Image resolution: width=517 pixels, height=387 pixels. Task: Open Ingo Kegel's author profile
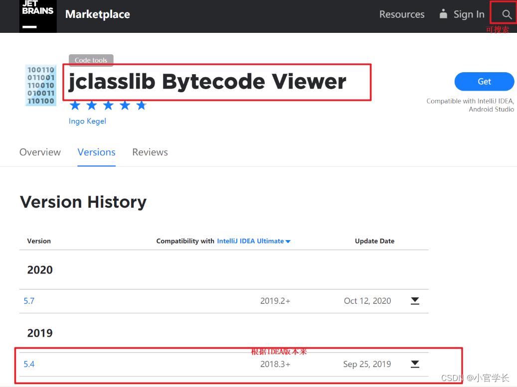click(x=87, y=121)
